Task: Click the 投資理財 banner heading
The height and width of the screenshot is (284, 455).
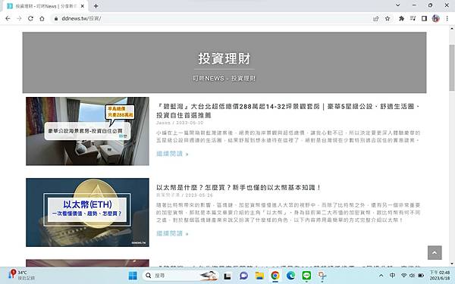Action: (224, 58)
